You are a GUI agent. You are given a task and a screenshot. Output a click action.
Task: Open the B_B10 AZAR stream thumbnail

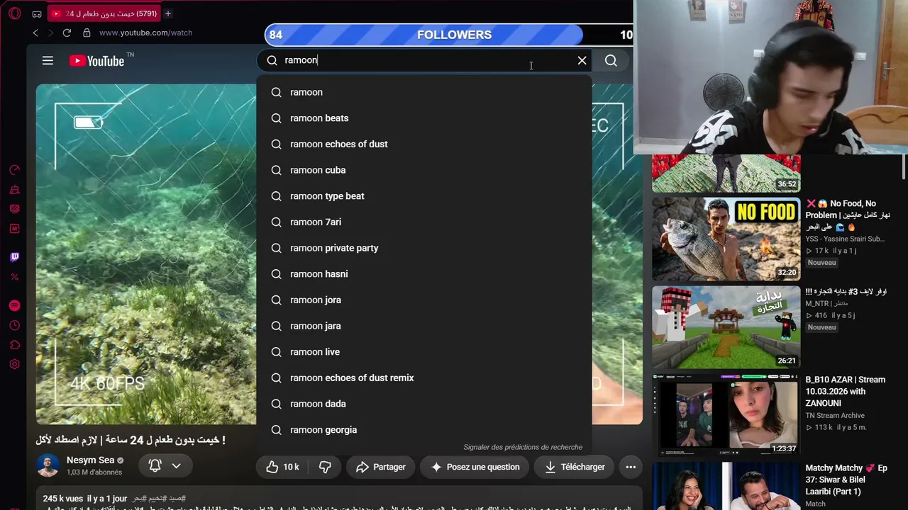[726, 415]
